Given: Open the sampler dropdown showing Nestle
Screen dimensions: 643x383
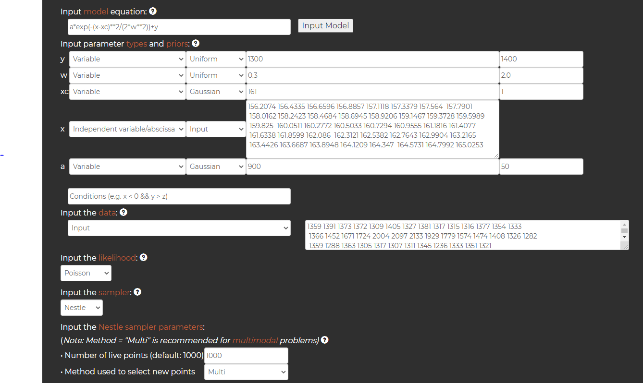Looking at the screenshot, I should tap(81, 307).
